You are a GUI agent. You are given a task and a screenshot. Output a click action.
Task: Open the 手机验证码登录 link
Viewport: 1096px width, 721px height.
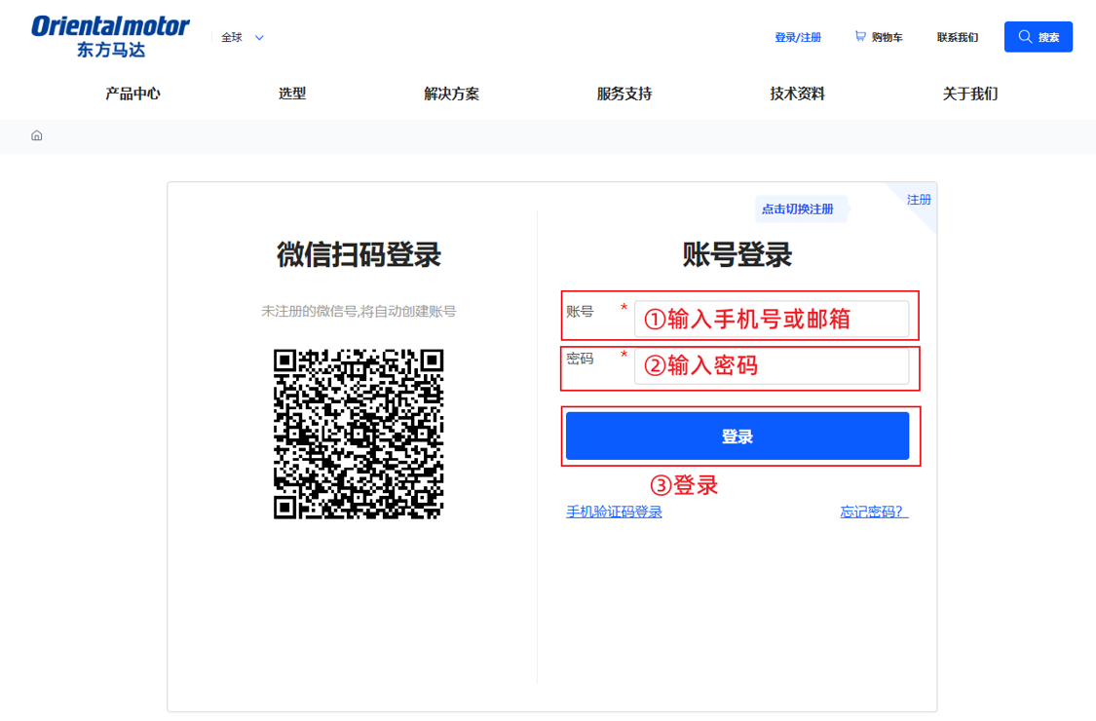(614, 511)
